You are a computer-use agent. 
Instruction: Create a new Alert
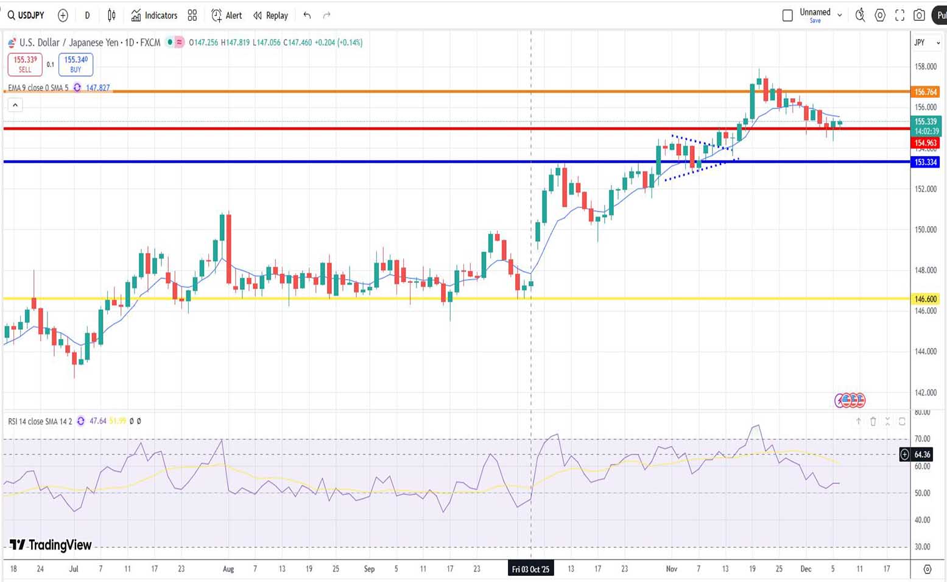pyautogui.click(x=227, y=15)
